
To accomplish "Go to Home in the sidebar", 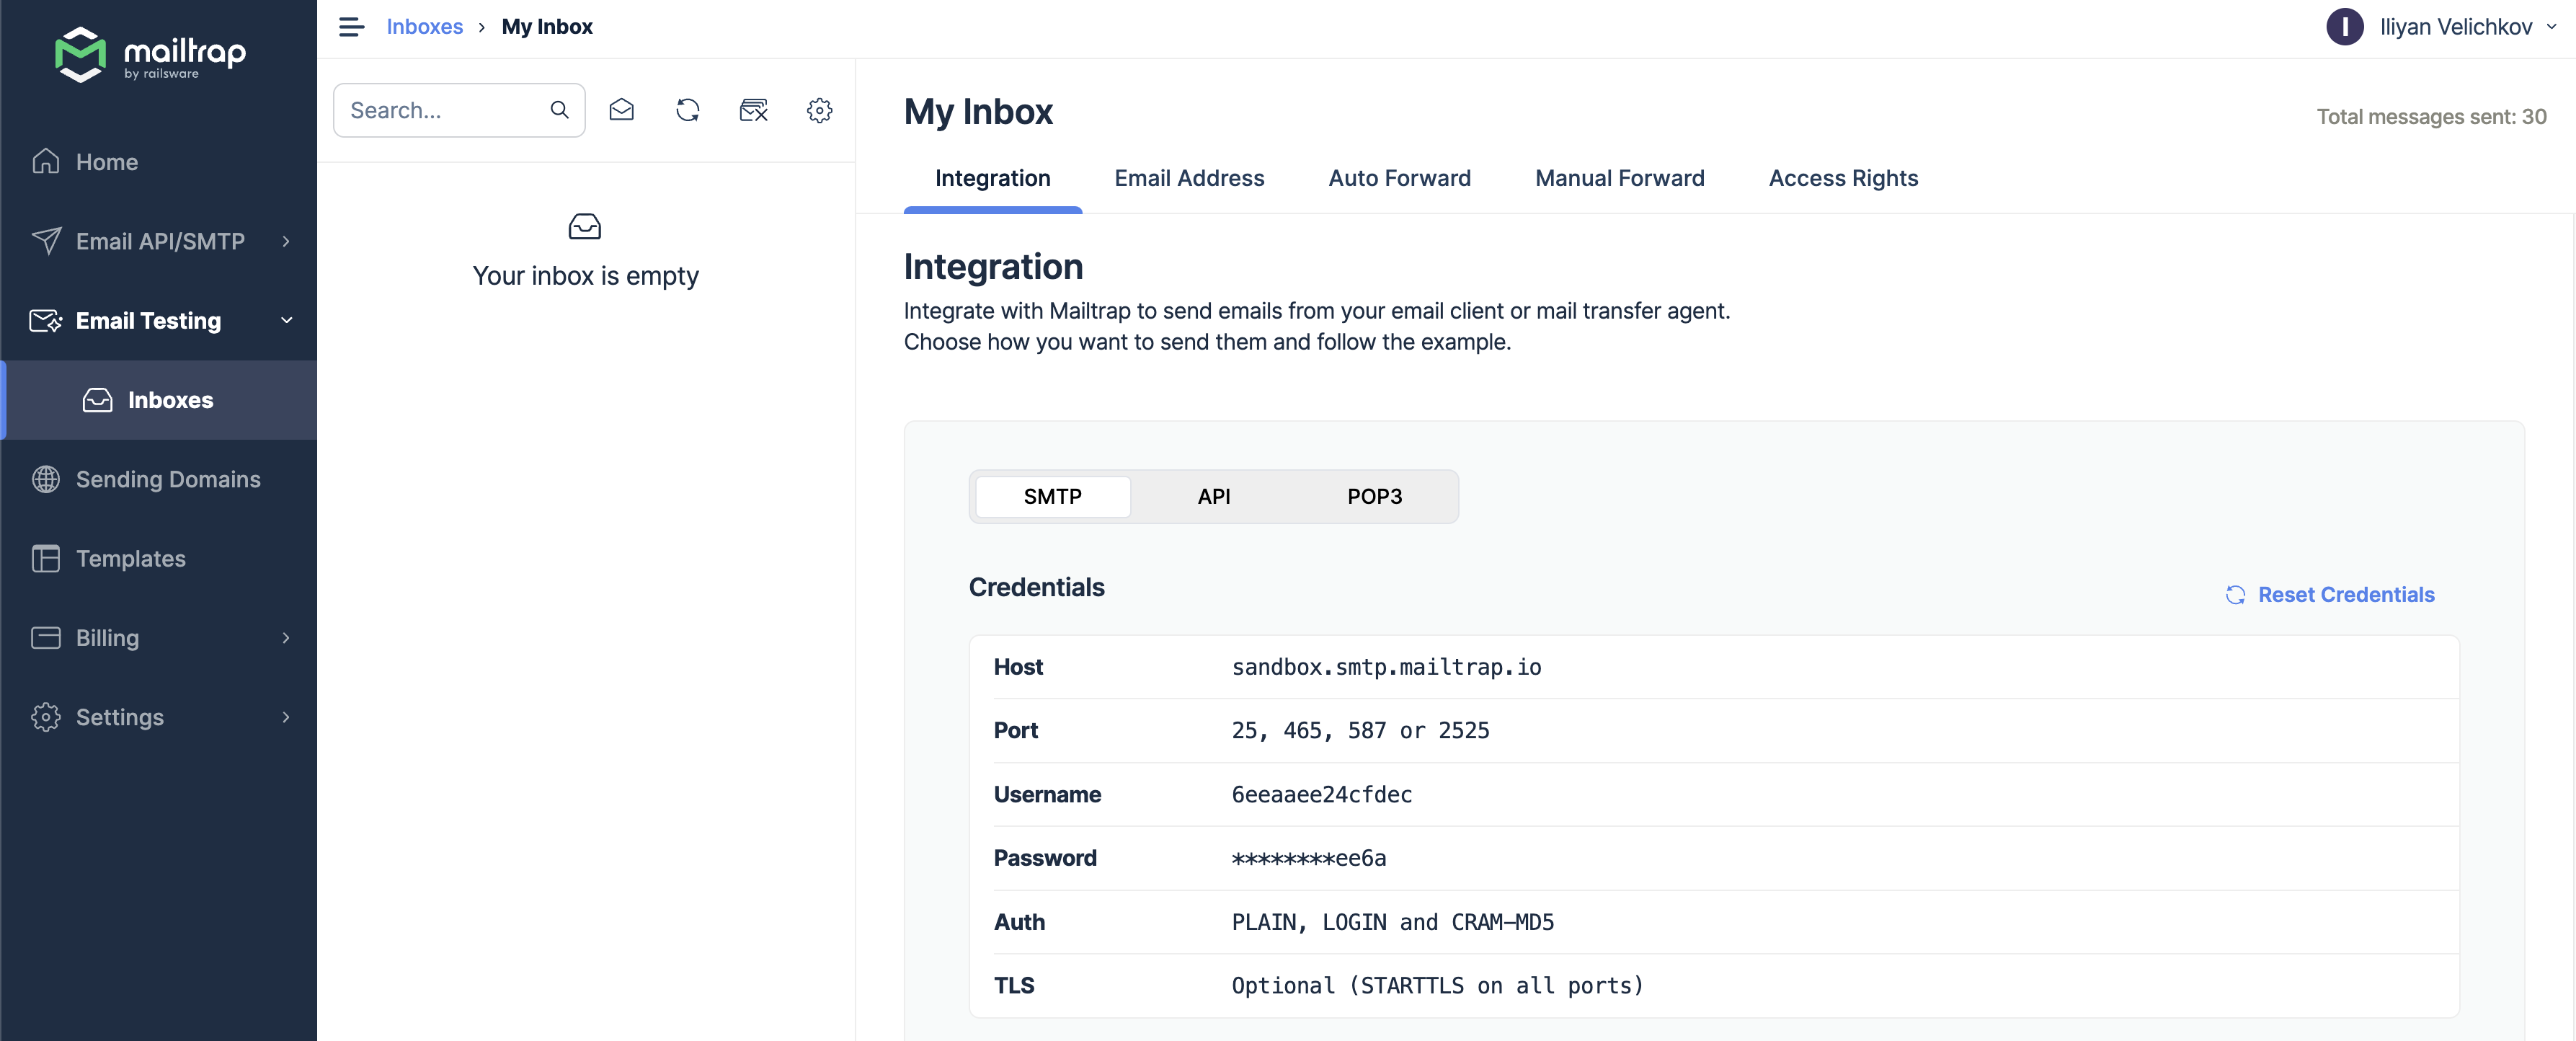I will [x=158, y=162].
